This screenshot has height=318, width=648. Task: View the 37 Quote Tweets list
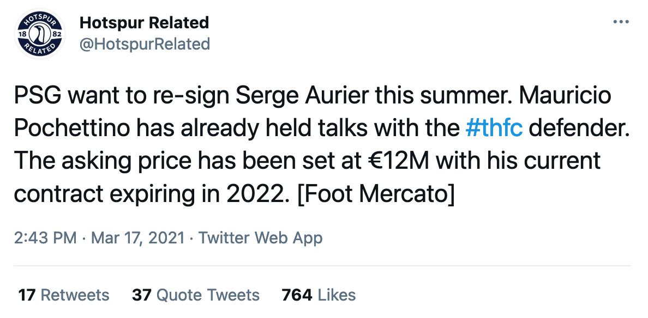coord(196,295)
